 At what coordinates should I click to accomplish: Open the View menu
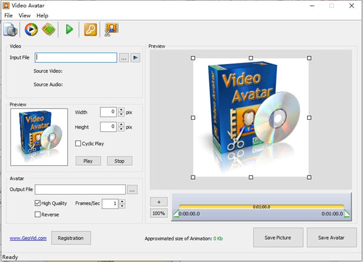25,16
